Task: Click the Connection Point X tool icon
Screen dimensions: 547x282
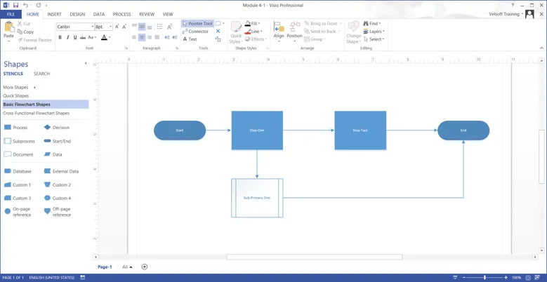Action: [x=218, y=32]
